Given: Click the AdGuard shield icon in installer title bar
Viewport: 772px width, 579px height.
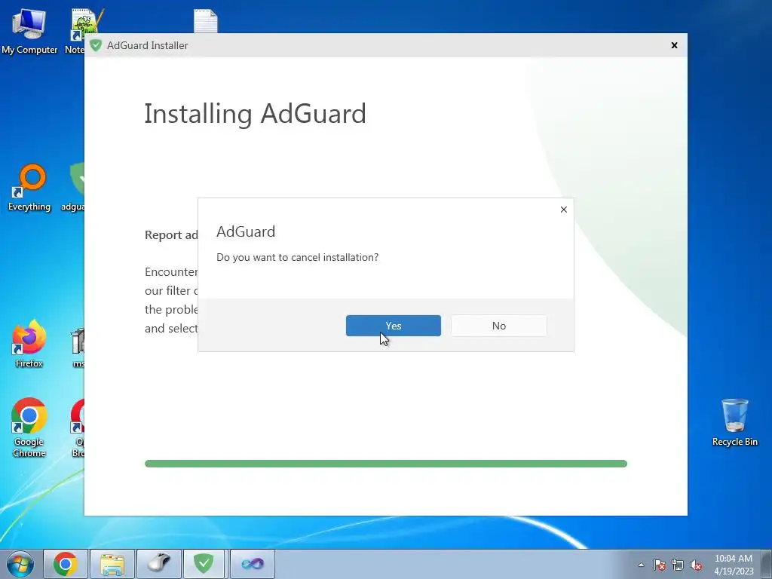Looking at the screenshot, I should (x=96, y=45).
